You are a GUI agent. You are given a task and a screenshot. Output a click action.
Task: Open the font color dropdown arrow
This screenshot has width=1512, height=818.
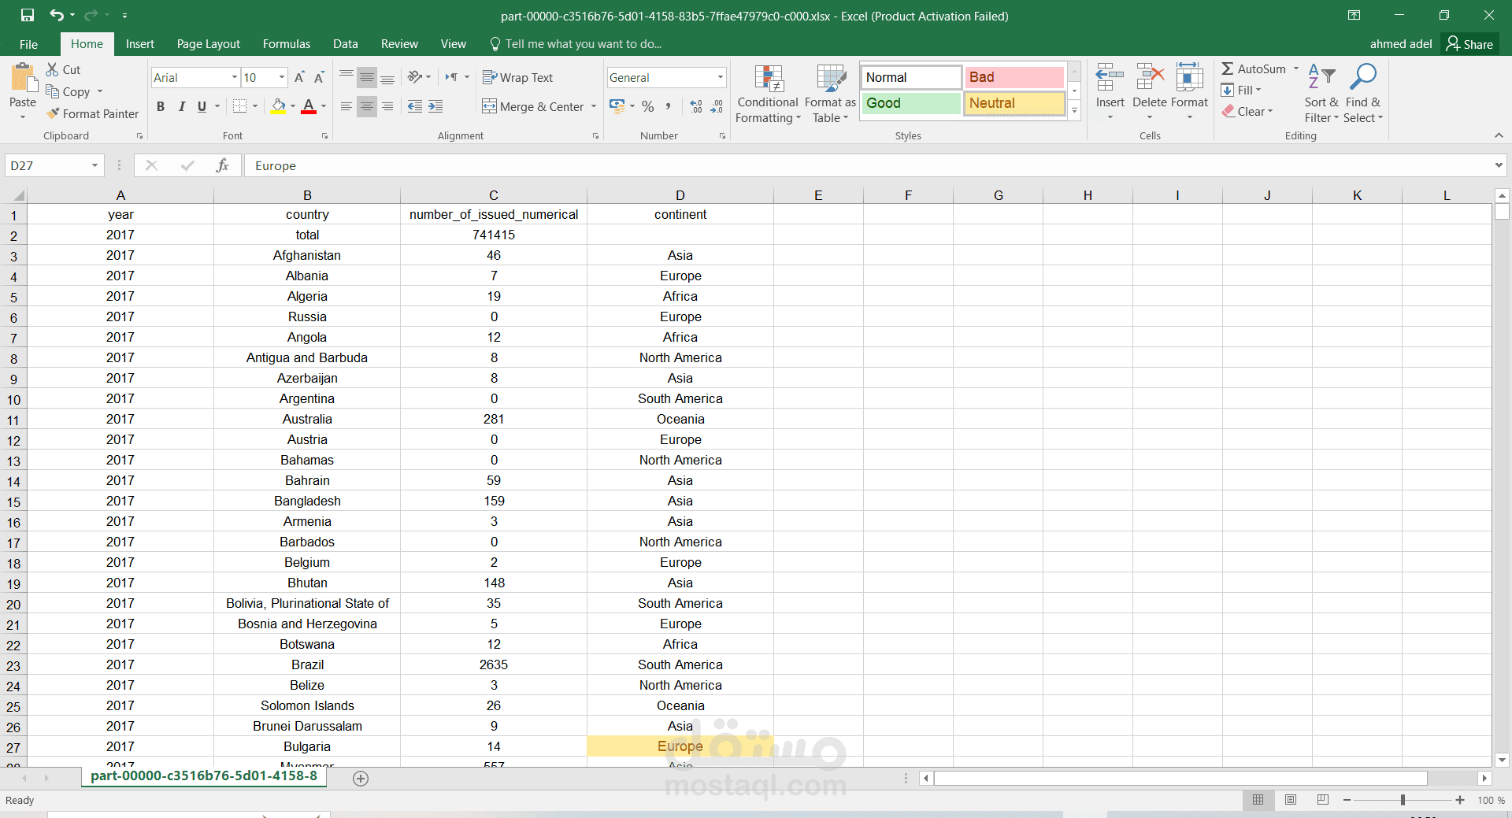[x=324, y=106]
